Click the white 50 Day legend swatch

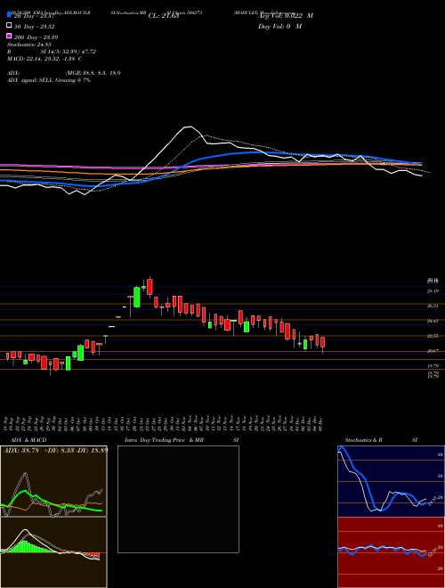[x=9, y=26]
